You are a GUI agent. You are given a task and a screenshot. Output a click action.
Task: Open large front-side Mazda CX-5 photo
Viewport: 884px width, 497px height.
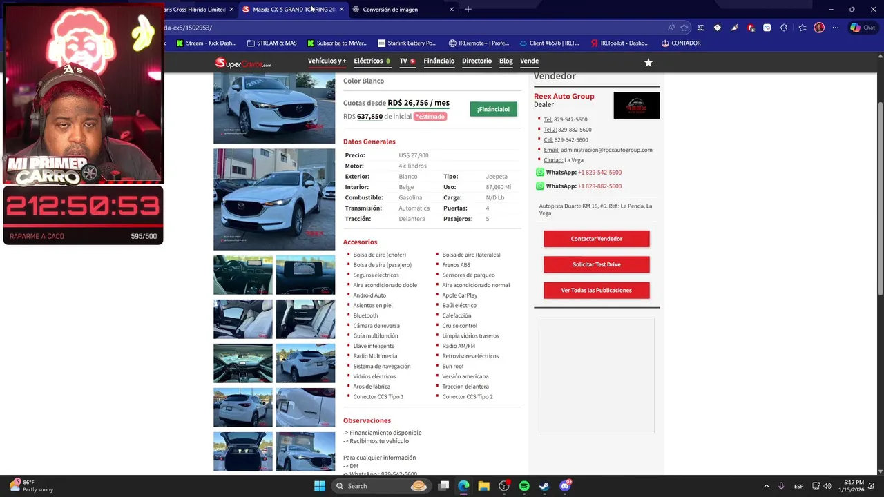tap(274, 199)
